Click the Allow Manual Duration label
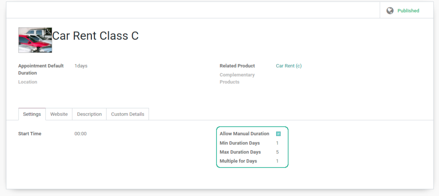 click(x=244, y=134)
